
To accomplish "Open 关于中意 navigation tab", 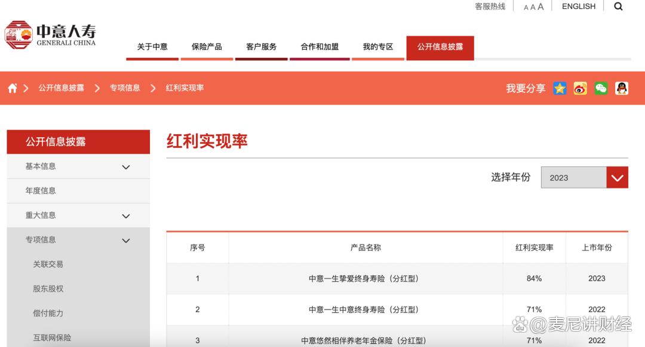I will point(152,47).
